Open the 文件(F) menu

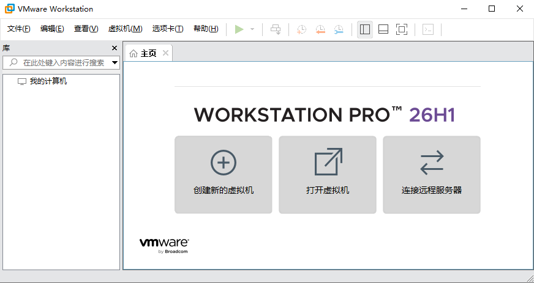tap(19, 29)
